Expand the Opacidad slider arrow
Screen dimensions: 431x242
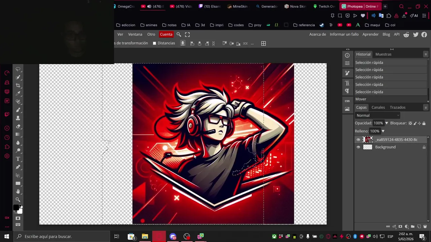click(x=387, y=123)
